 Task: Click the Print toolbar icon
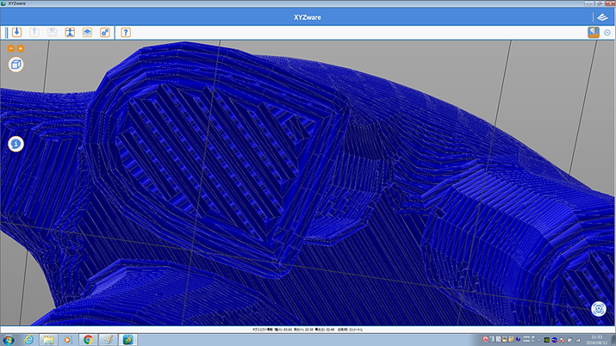70,33
